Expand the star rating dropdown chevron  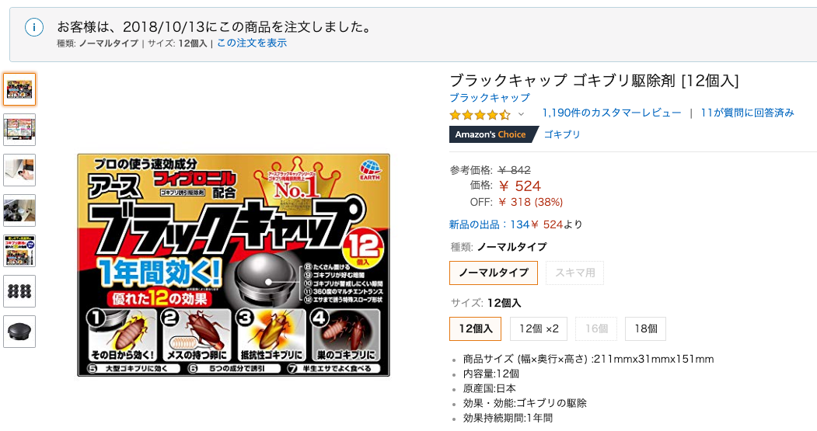pos(521,114)
